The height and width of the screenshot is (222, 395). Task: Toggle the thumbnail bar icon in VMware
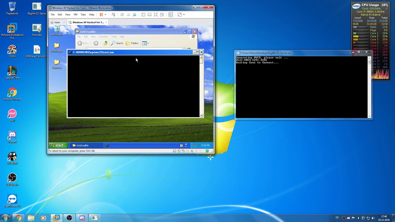149,14
